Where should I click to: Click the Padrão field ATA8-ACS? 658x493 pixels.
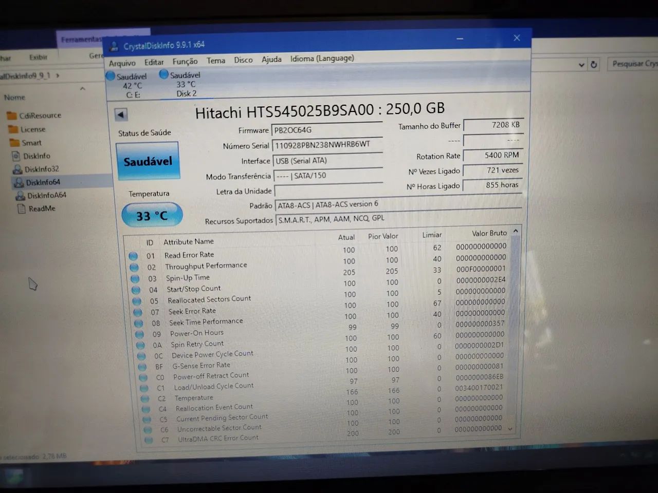(398, 204)
